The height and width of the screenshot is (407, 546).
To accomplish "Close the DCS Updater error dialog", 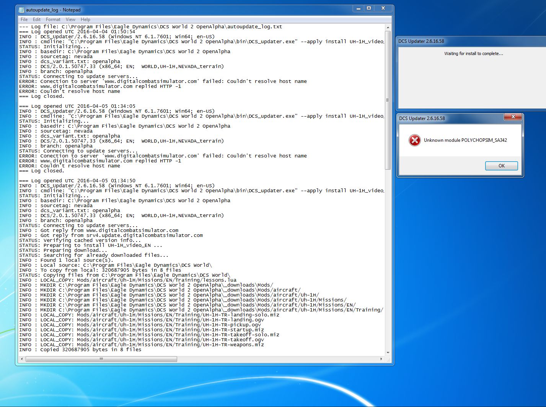I will (x=513, y=117).
